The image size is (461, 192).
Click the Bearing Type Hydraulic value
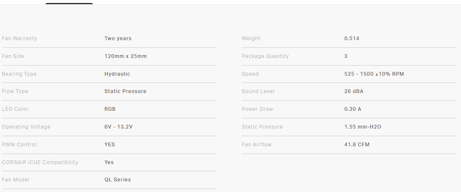(117, 74)
